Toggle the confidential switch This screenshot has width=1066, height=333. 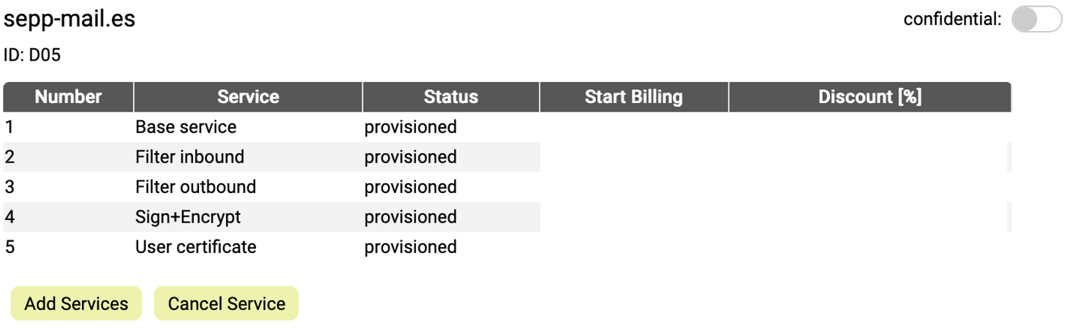pyautogui.click(x=1036, y=20)
